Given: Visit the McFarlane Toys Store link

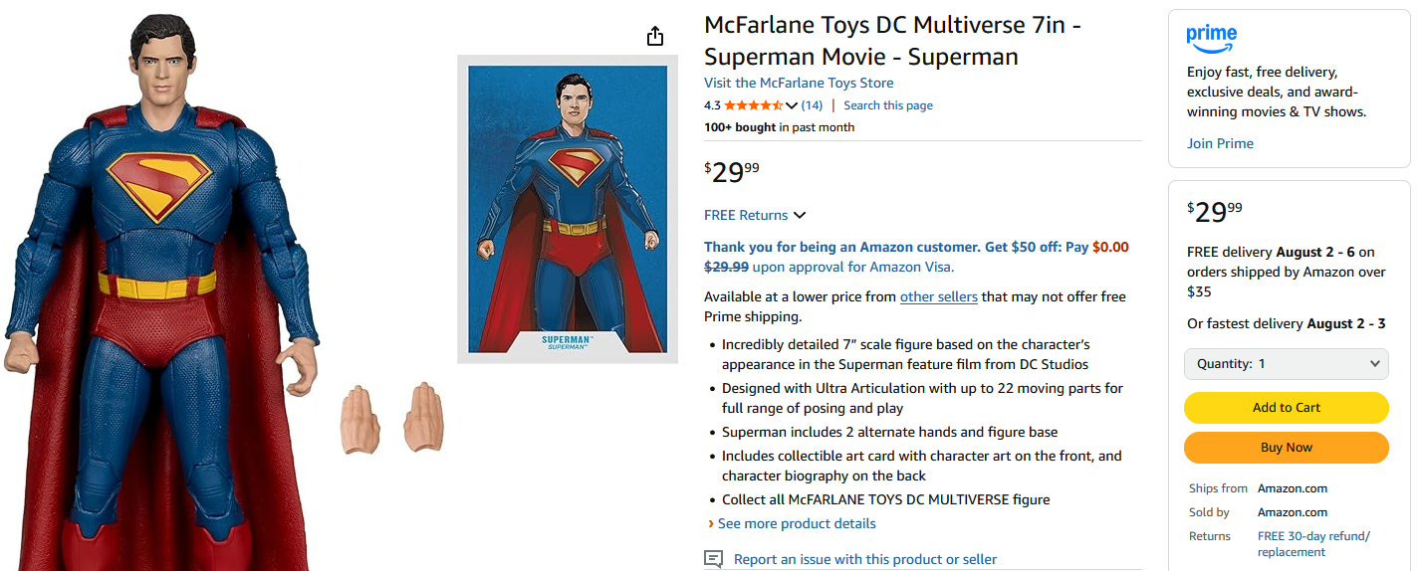Looking at the screenshot, I should (x=799, y=83).
